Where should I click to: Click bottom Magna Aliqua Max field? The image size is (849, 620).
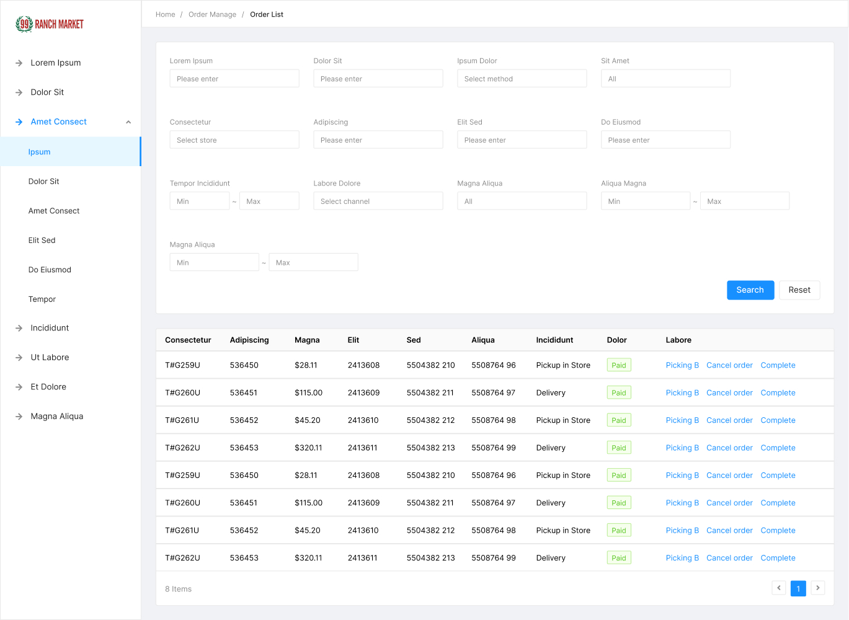[x=313, y=263]
